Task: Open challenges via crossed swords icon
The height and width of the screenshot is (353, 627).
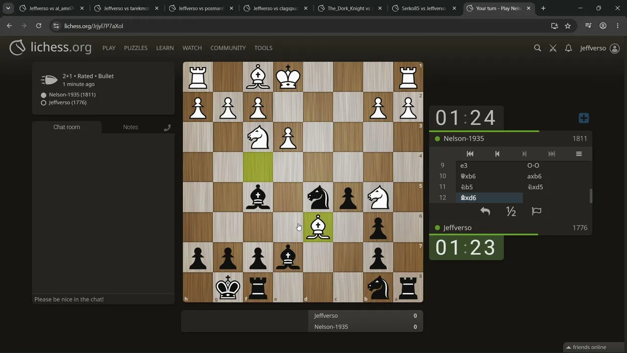Action: click(x=553, y=48)
